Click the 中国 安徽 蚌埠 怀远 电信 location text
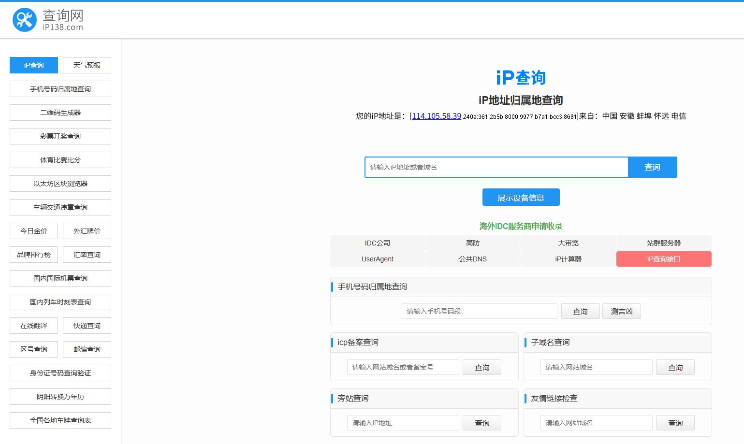Screen dimensions: 744x444 [644, 116]
